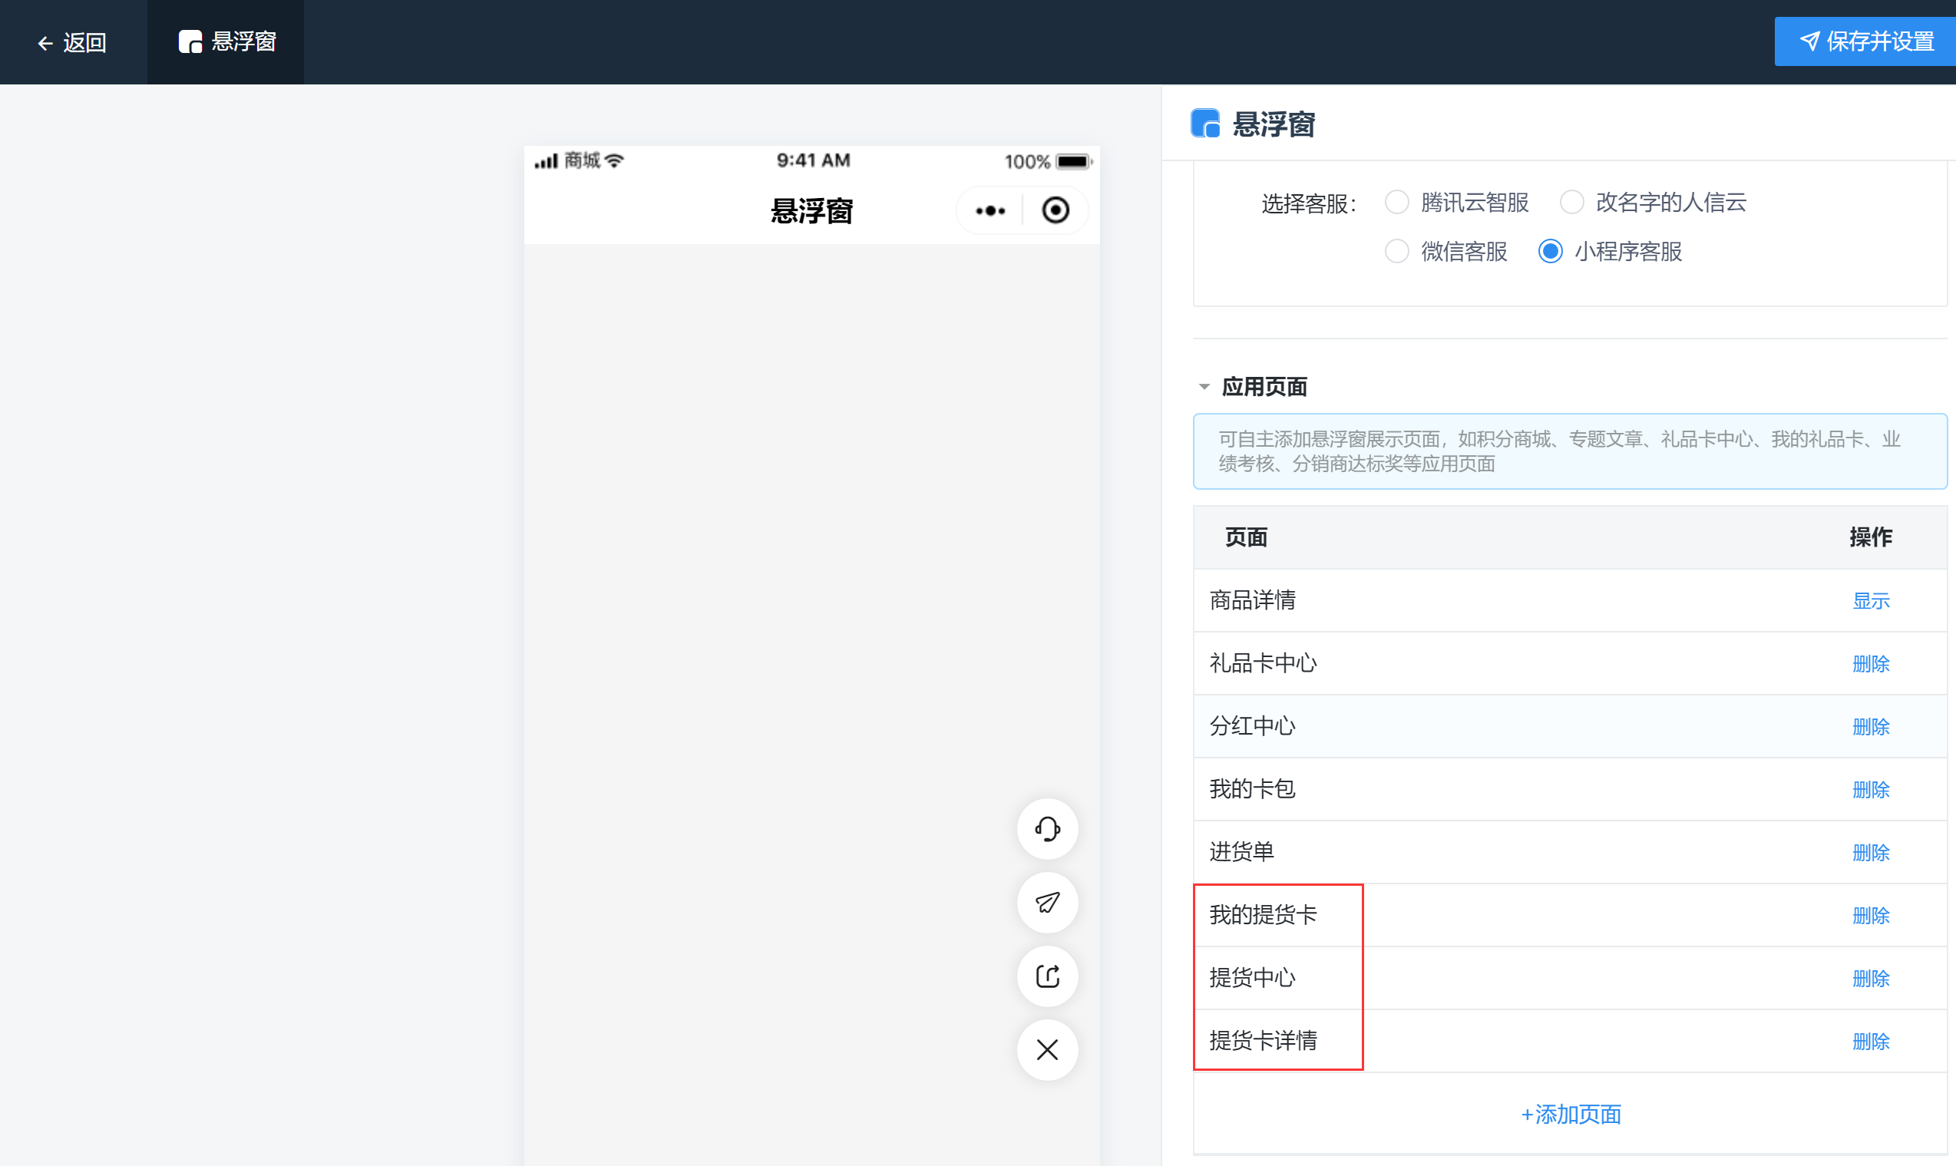Select the paper plane floating icon
This screenshot has height=1166, width=1956.
click(1047, 902)
